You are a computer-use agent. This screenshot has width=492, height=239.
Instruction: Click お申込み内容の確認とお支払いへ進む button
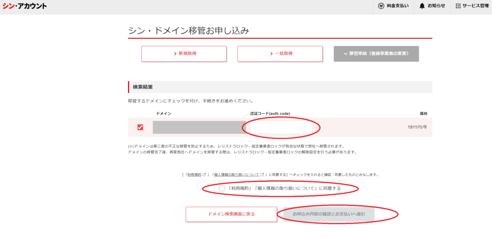(328, 214)
